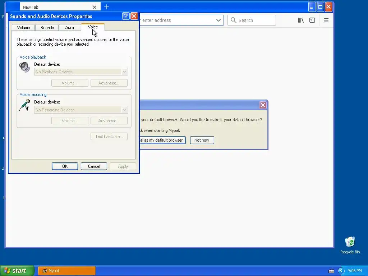Click Advanced button under Voice recording
368x276 pixels.
pyautogui.click(x=109, y=121)
